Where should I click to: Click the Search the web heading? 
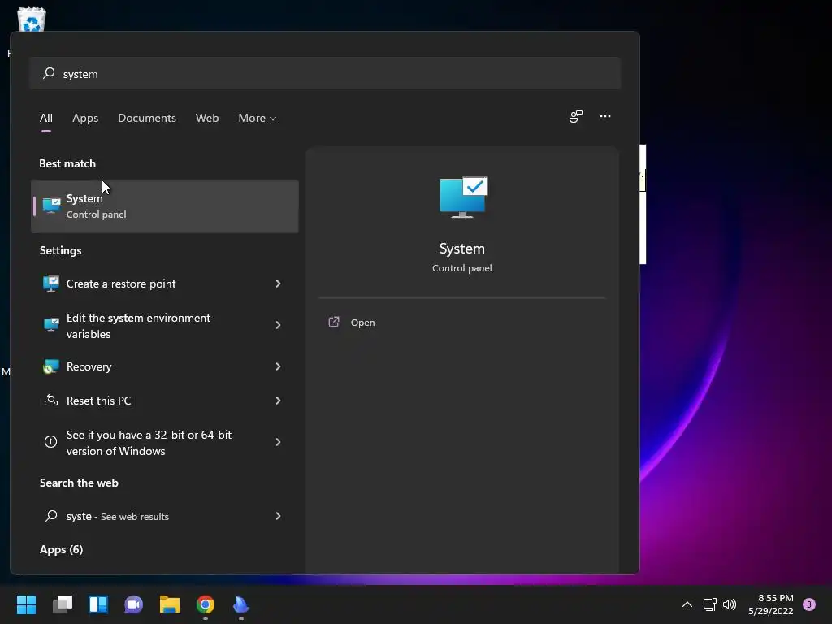pyautogui.click(x=79, y=483)
